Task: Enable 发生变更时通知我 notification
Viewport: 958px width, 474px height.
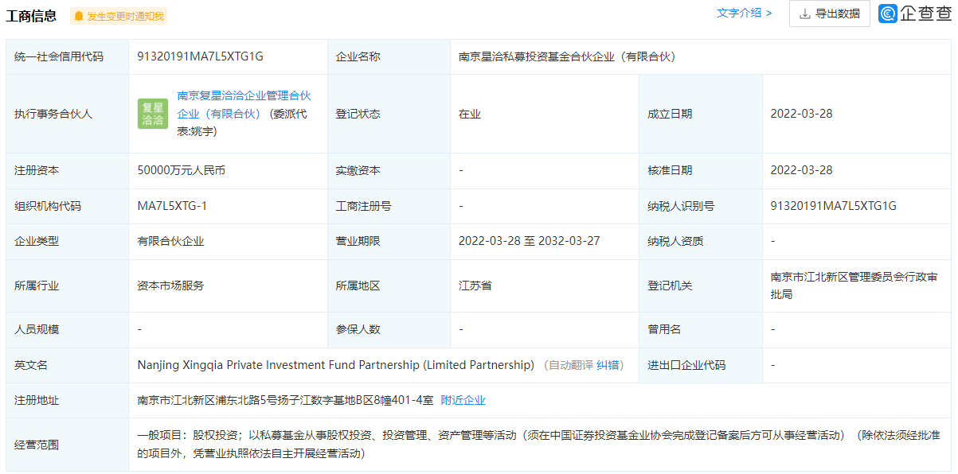Action: (119, 16)
